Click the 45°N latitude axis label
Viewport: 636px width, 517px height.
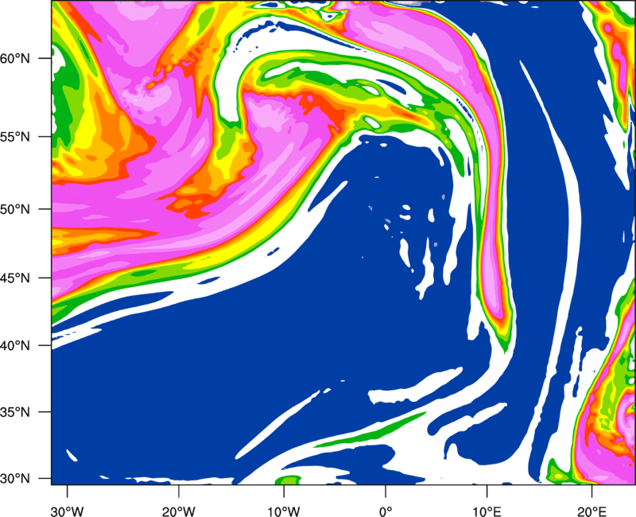coord(15,278)
